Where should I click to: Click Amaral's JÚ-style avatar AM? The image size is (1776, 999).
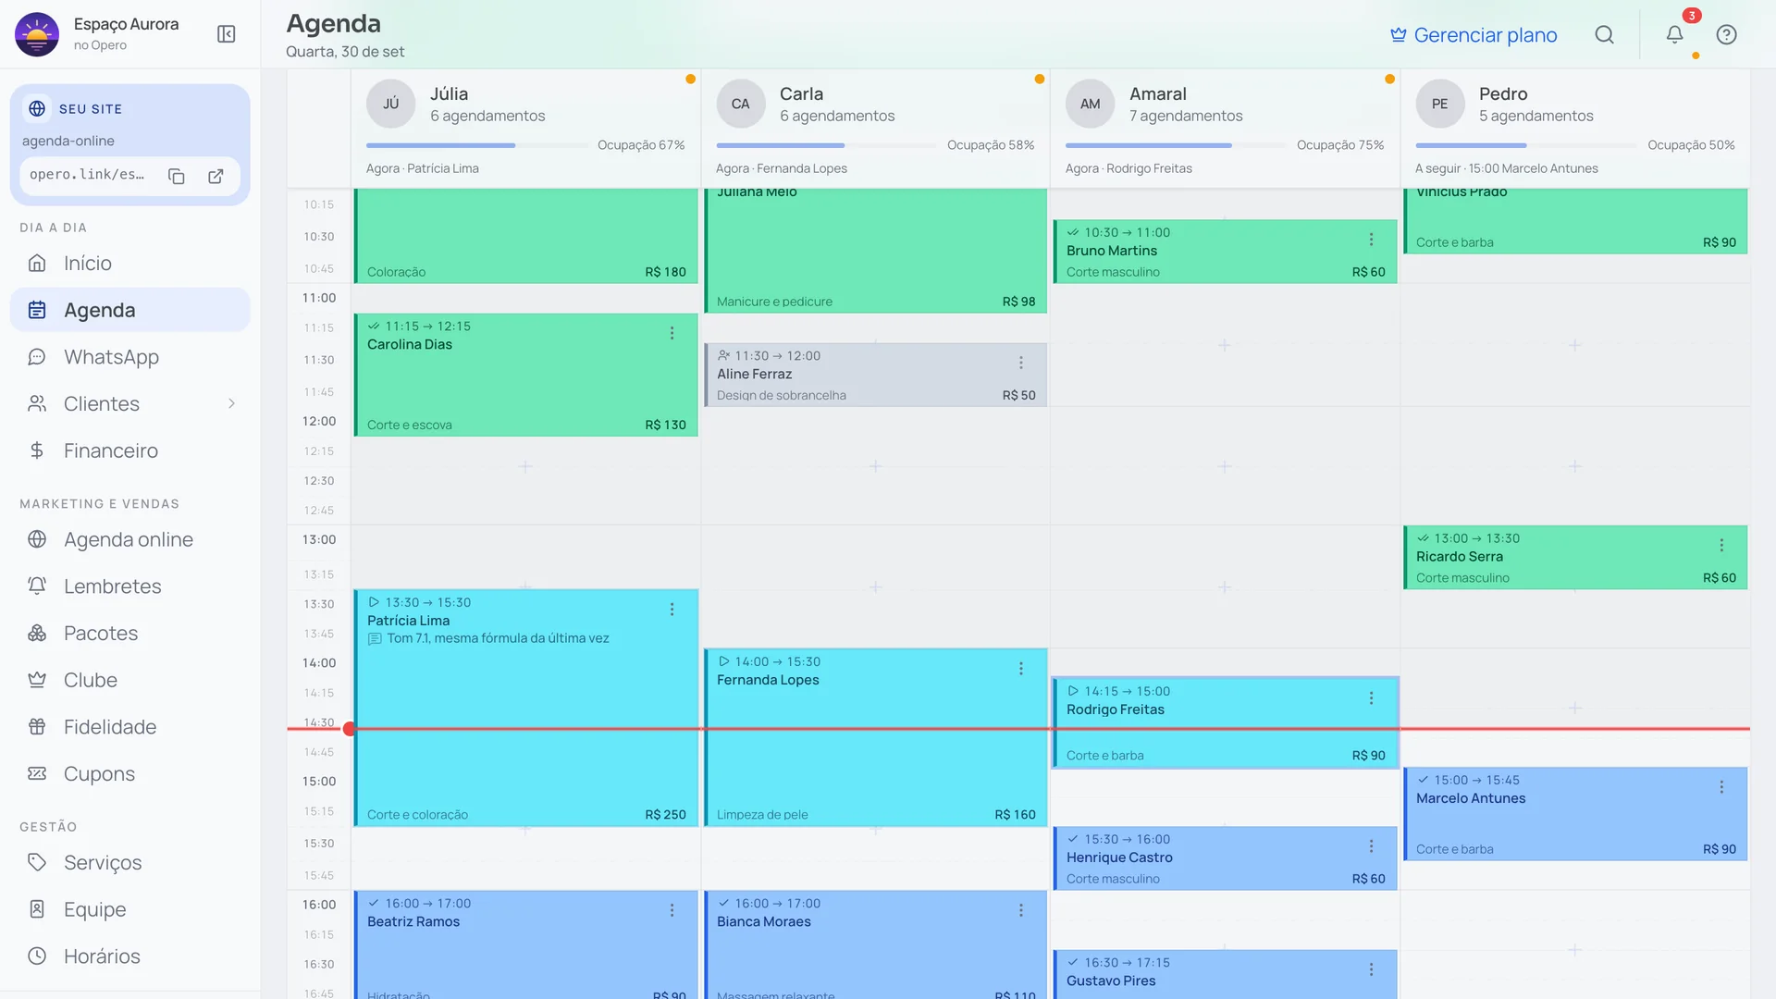1091,104
